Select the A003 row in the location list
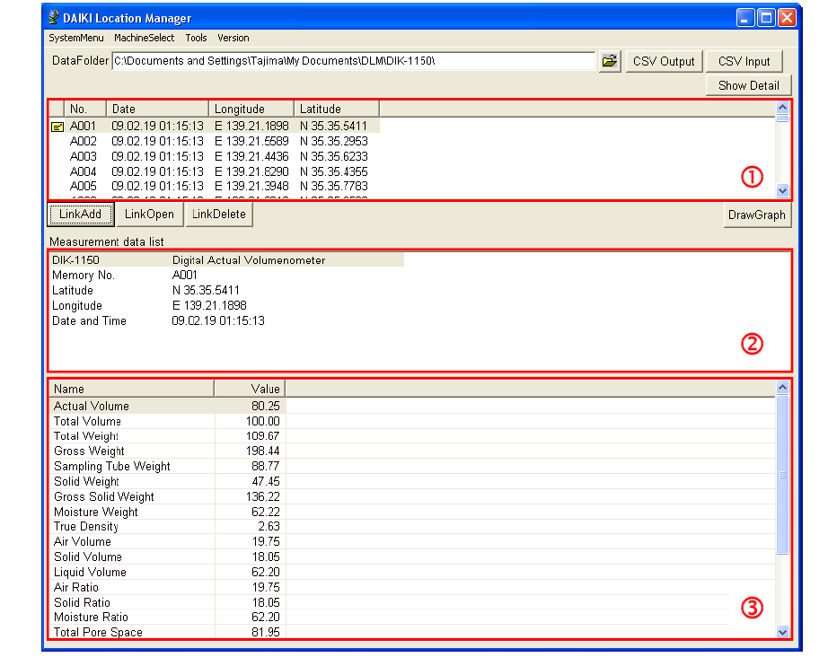Image resolution: width=828 pixels, height=666 pixels. (84, 156)
